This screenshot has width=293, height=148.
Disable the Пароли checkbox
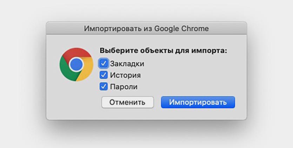tap(104, 86)
